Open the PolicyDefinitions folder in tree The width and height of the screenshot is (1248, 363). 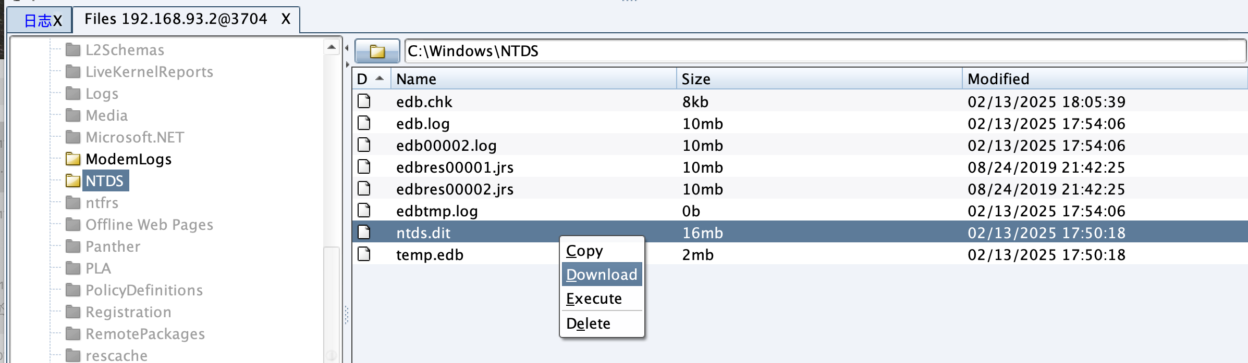[144, 290]
